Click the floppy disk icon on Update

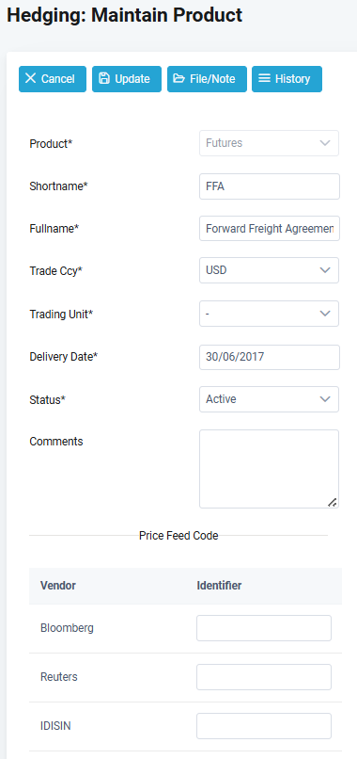tap(104, 78)
